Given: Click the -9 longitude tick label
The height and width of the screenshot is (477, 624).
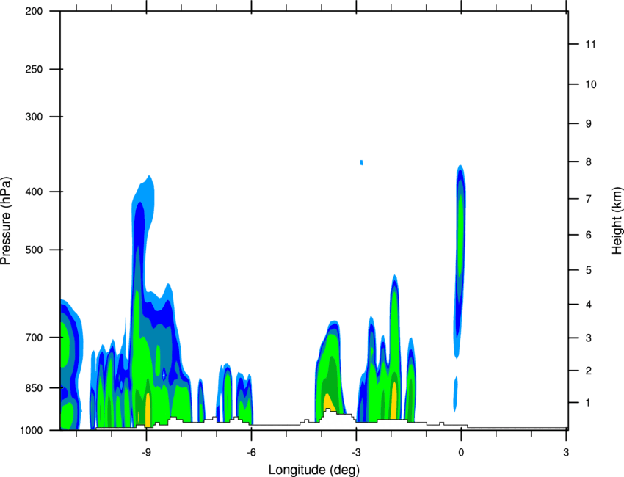Looking at the screenshot, I should pyautogui.click(x=146, y=452).
